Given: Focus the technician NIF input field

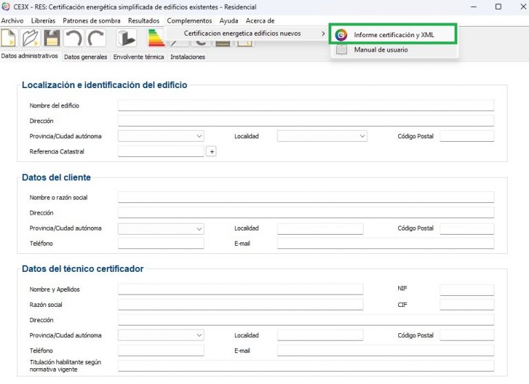Looking at the screenshot, I should pos(466,290).
